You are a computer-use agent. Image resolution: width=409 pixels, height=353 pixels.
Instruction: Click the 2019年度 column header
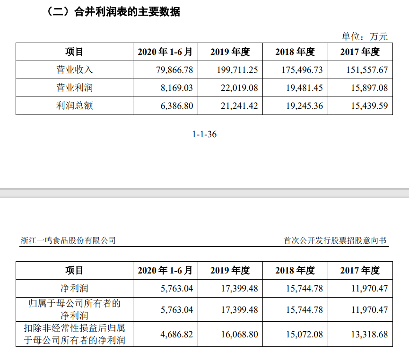[230, 52]
